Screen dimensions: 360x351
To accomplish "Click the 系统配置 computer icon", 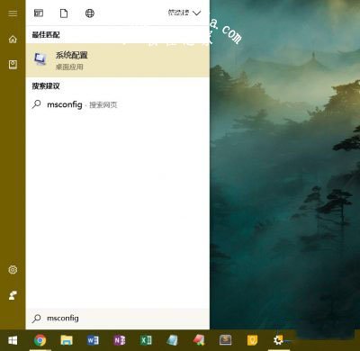I will coord(40,59).
